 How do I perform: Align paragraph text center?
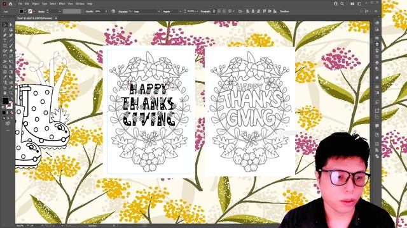point(219,11)
